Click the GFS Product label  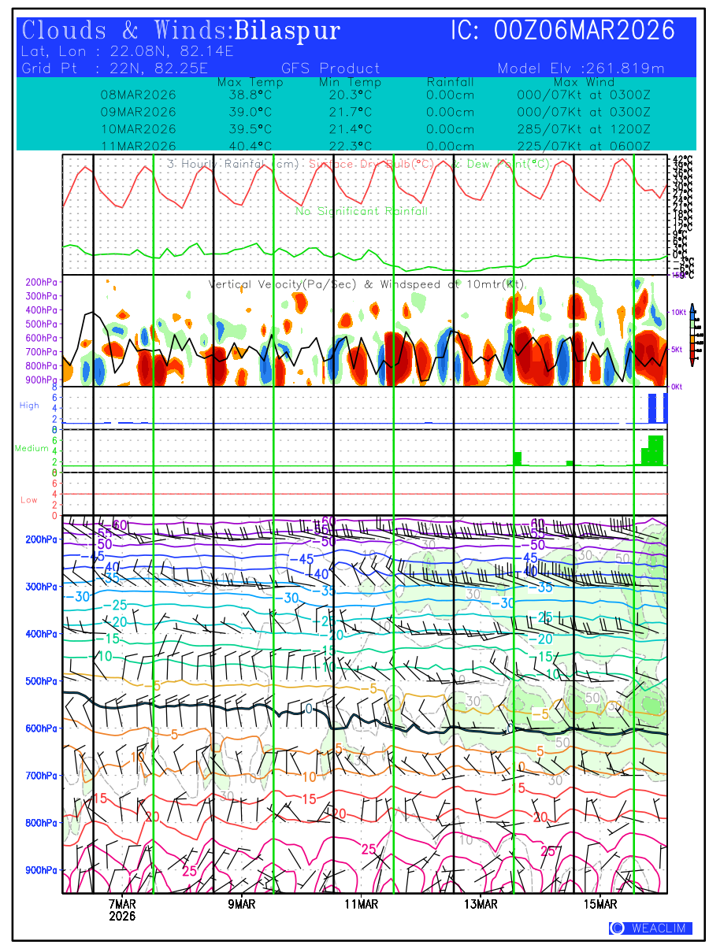[x=330, y=69]
